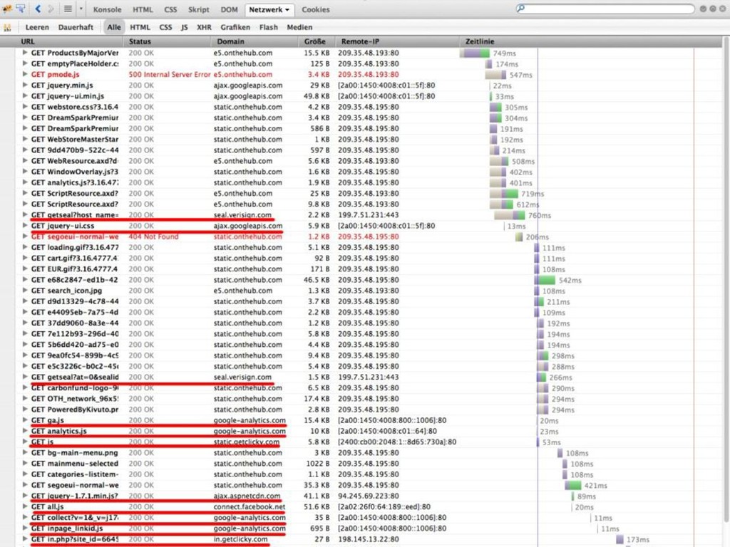
Task: Click the GET loading.gif request URL
Action: 75,247
